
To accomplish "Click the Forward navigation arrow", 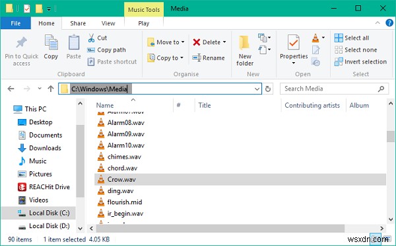I will 27,89.
